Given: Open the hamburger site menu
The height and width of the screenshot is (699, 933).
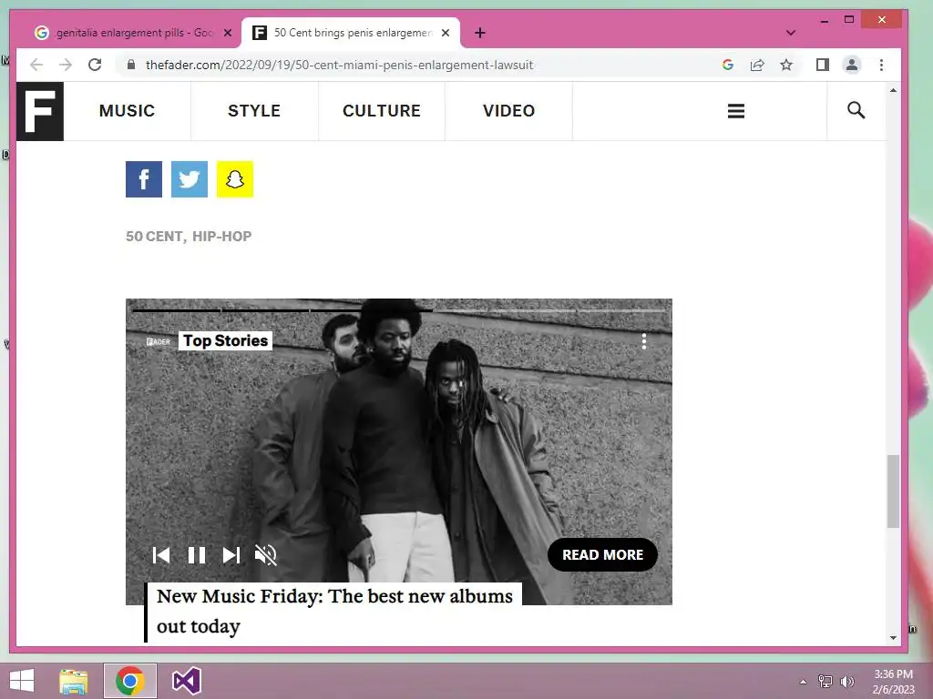Looking at the screenshot, I should click(736, 111).
